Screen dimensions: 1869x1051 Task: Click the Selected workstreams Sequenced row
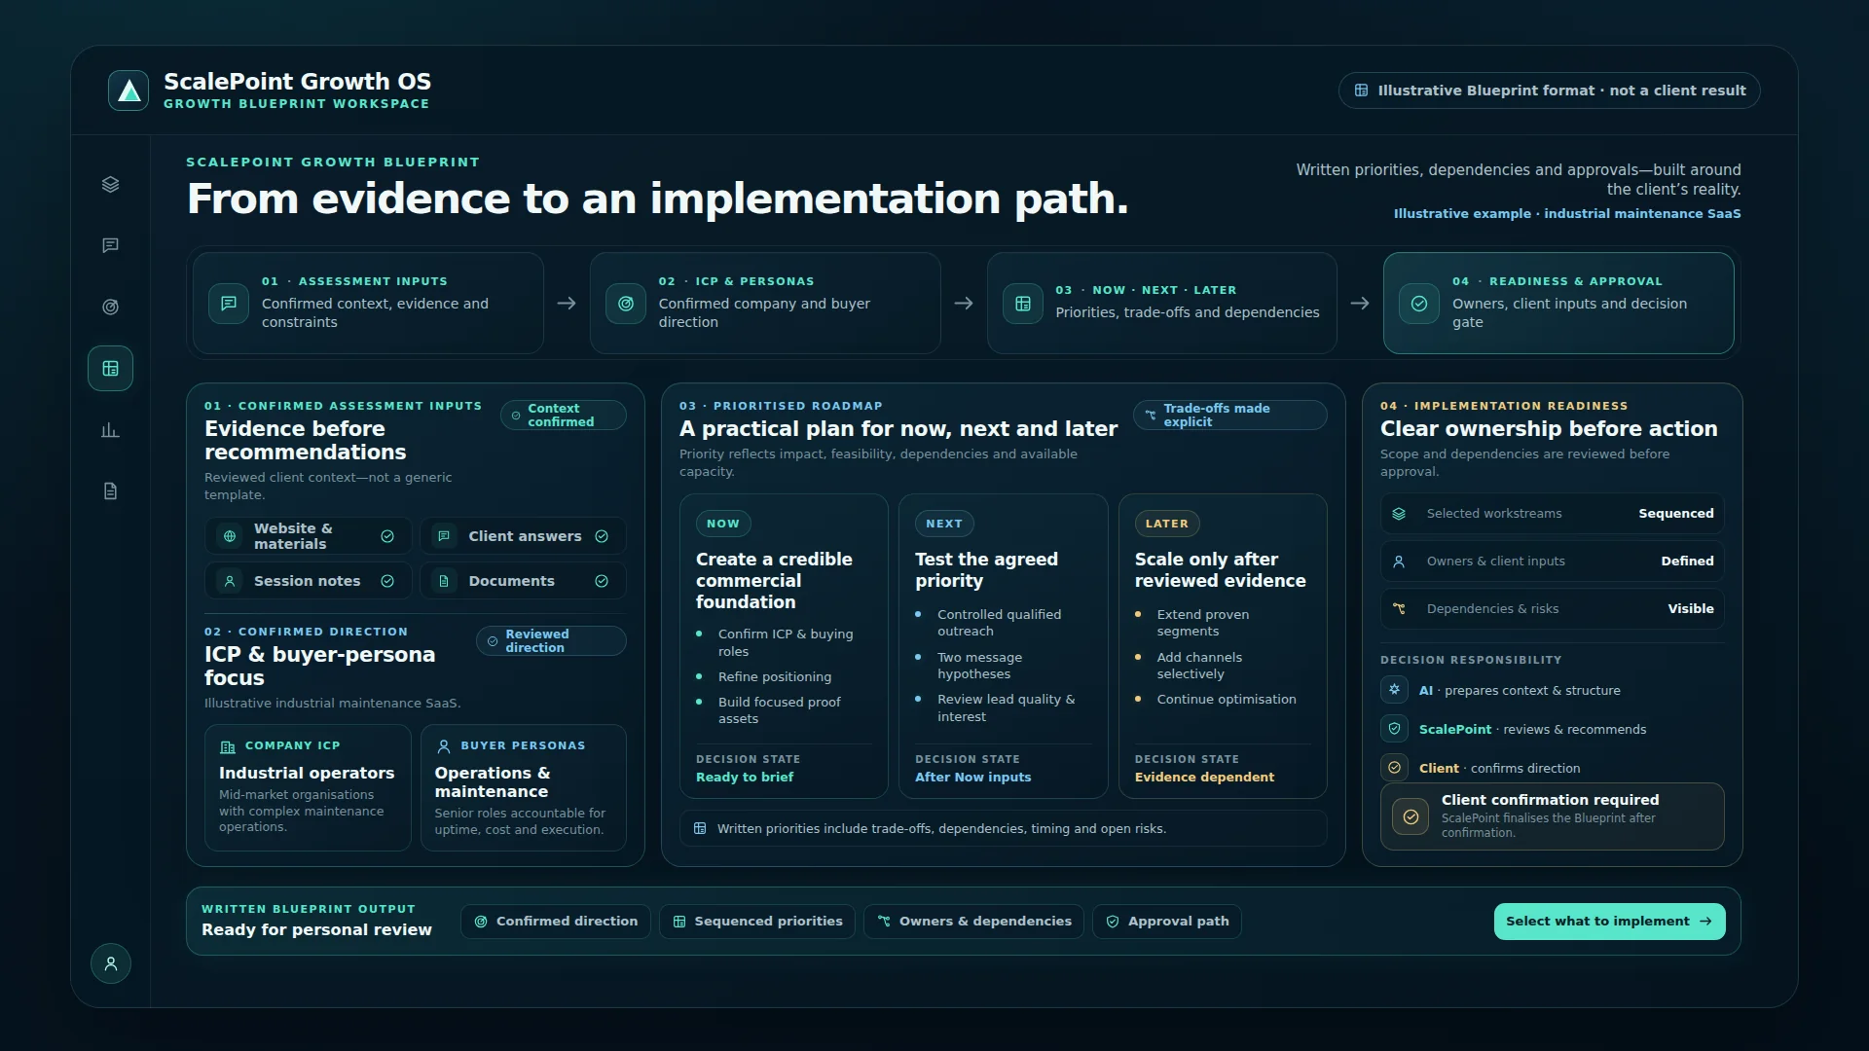(1553, 514)
